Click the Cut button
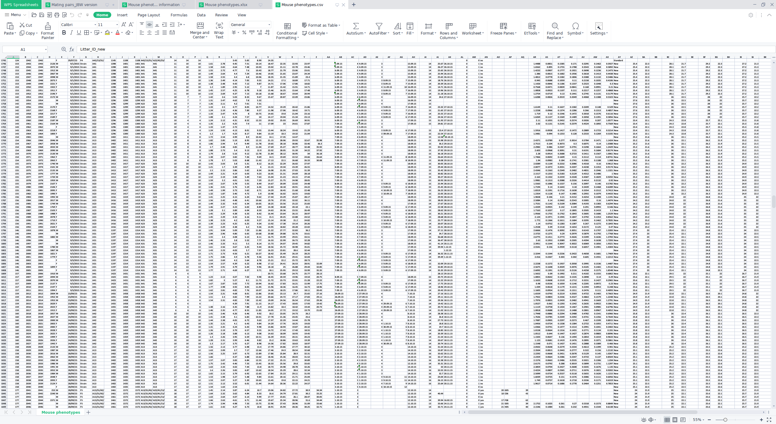The width and height of the screenshot is (776, 424). pyautogui.click(x=26, y=25)
